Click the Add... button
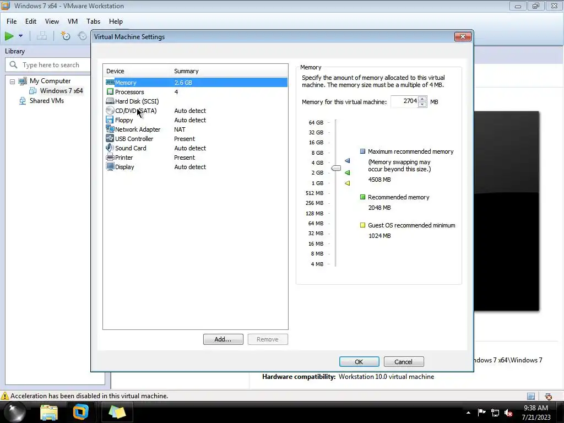Image resolution: width=564 pixels, height=423 pixels. point(223,339)
